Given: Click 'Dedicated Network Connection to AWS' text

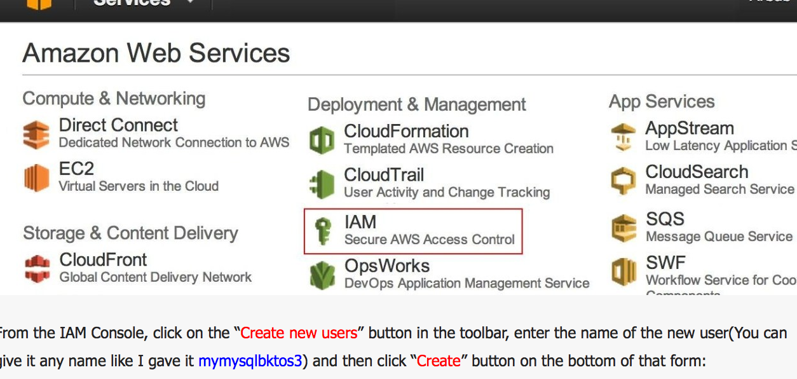Looking at the screenshot, I should [x=174, y=142].
